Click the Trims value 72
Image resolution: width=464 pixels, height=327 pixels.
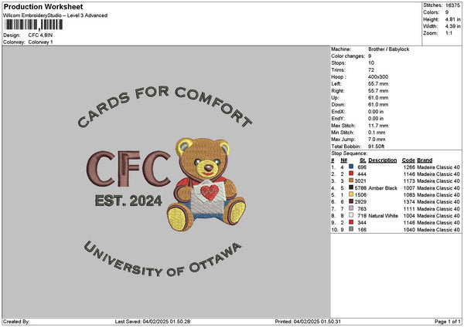click(x=371, y=70)
